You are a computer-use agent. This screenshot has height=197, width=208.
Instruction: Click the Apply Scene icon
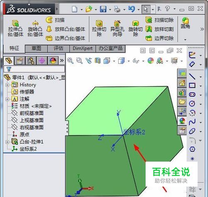point(160,61)
